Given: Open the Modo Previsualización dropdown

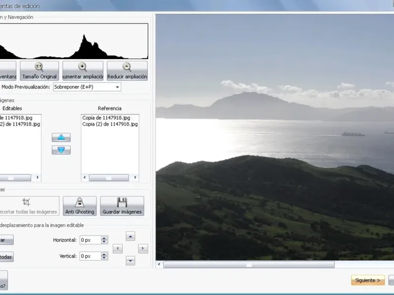Looking at the screenshot, I should click(87, 87).
